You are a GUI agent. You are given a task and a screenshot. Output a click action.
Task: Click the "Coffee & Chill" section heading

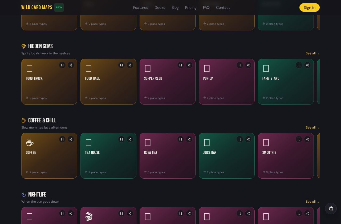click(42, 121)
